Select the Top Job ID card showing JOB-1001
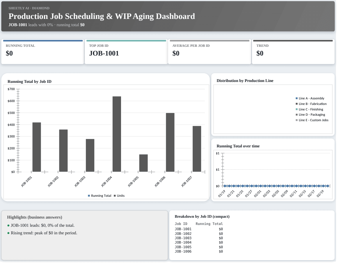The height and width of the screenshot is (268, 357). click(x=126, y=52)
